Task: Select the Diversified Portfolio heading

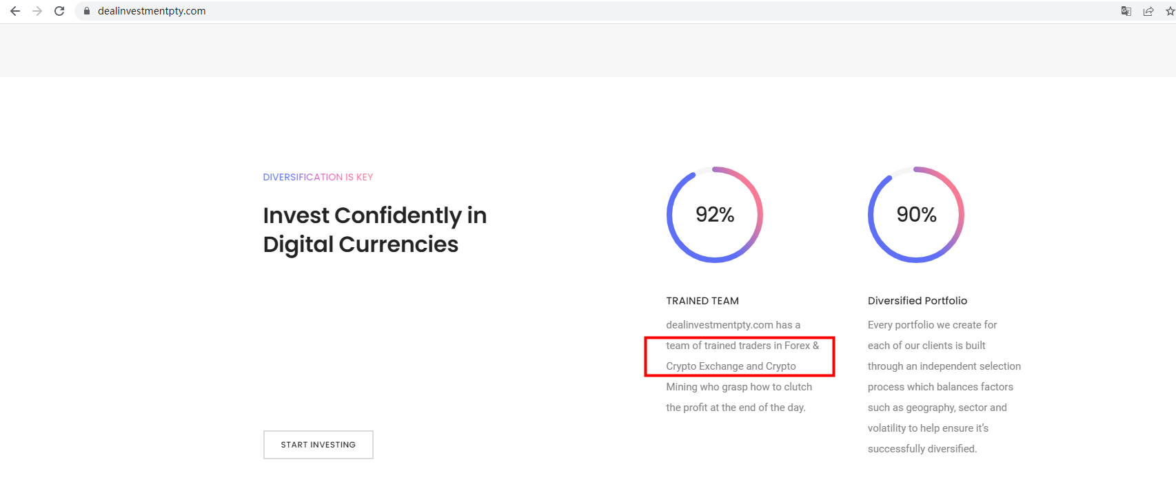Action: point(918,301)
